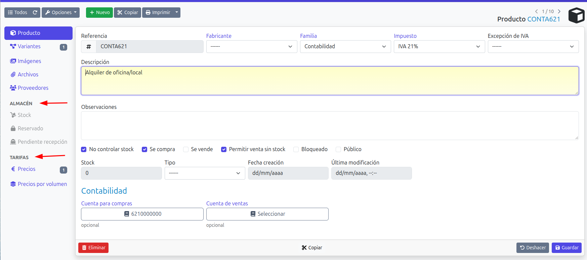Open the Precios por volumen tab

[38, 184]
